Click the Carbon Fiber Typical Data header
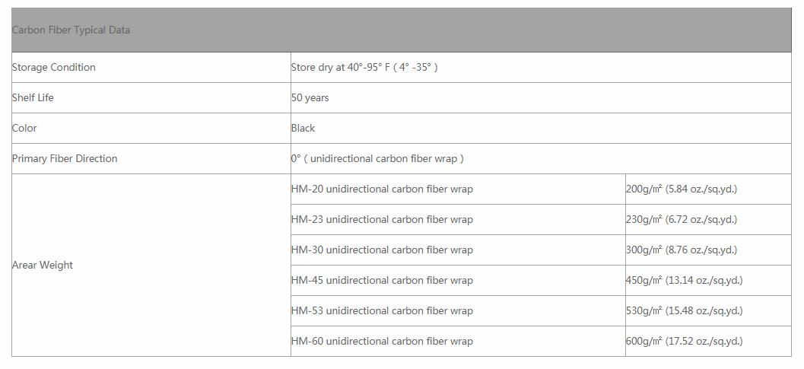 pos(71,30)
